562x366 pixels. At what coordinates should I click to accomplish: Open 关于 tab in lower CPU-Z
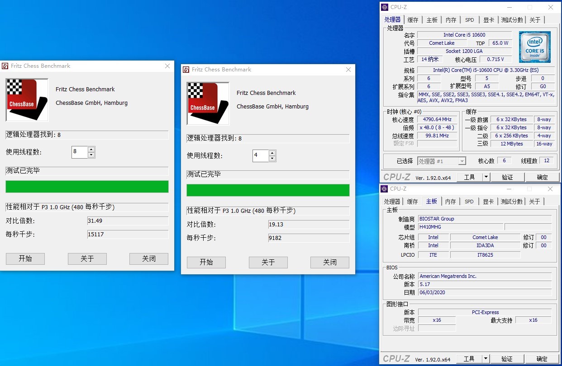click(x=535, y=202)
